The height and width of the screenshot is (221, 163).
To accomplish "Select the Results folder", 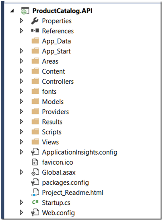I will pyautogui.click(x=52, y=122).
